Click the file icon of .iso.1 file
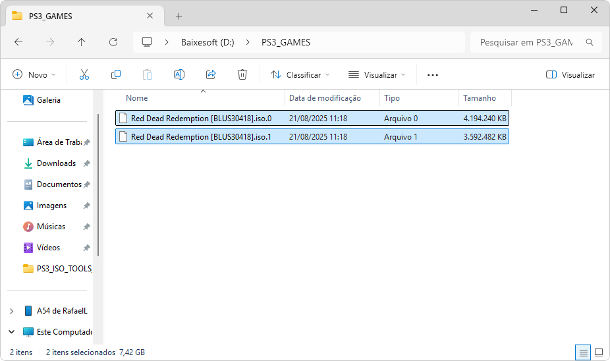The height and width of the screenshot is (361, 610). coord(123,136)
